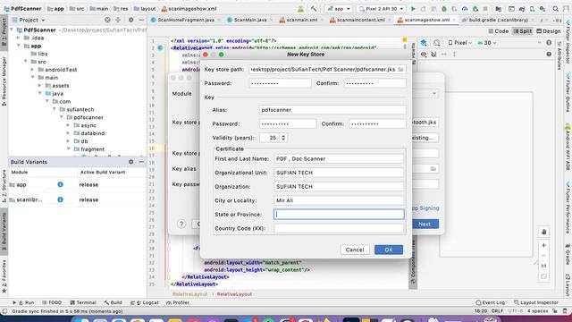Expand the async package

[68, 125]
